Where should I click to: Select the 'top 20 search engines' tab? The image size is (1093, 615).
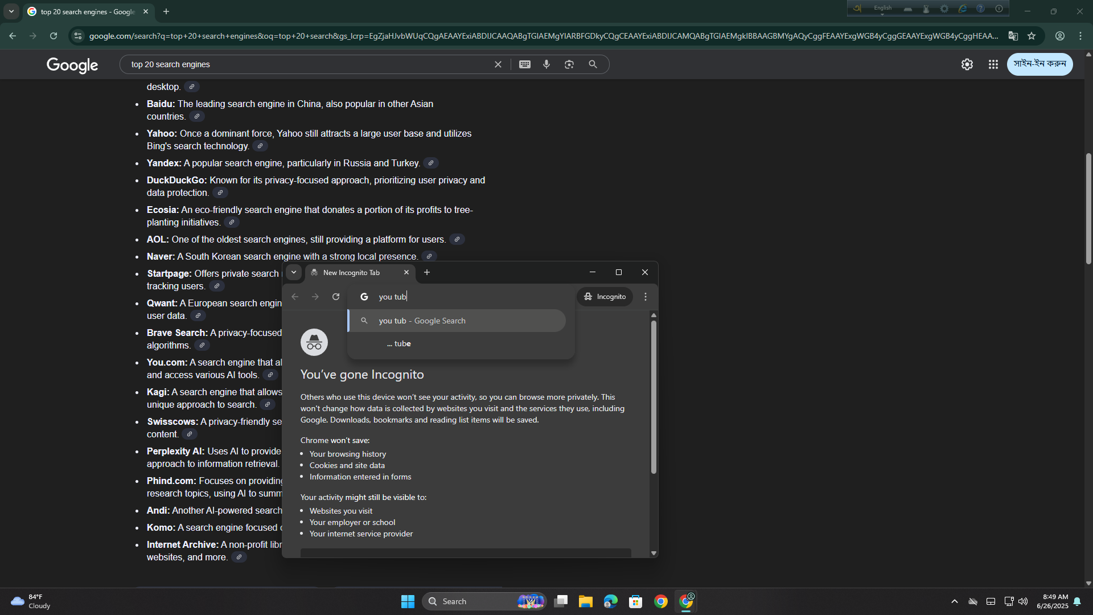(x=87, y=11)
